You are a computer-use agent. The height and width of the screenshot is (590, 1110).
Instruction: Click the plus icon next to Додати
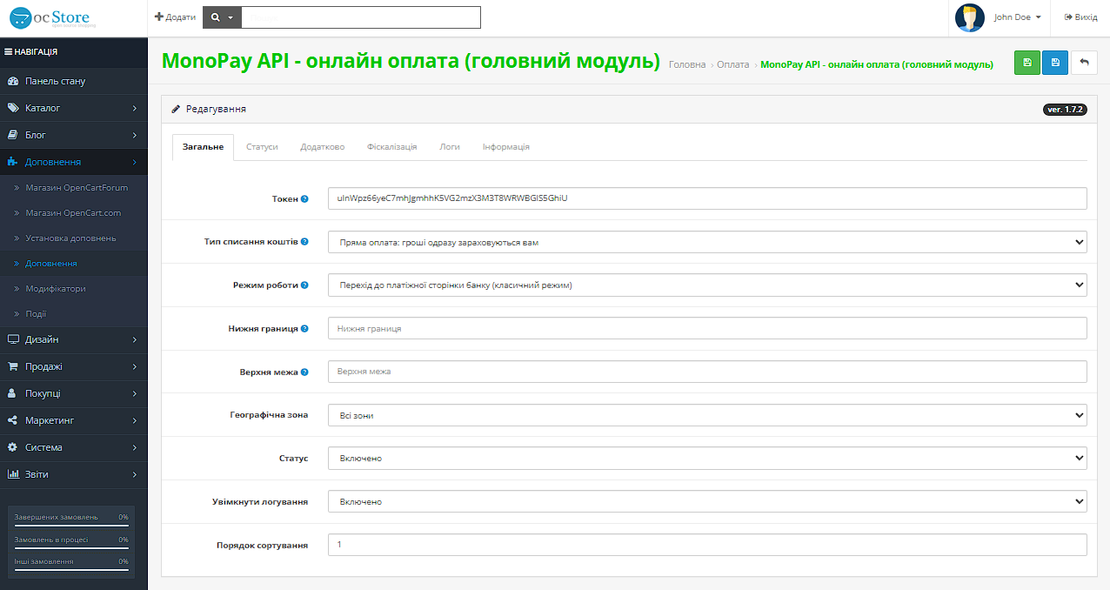tap(158, 17)
